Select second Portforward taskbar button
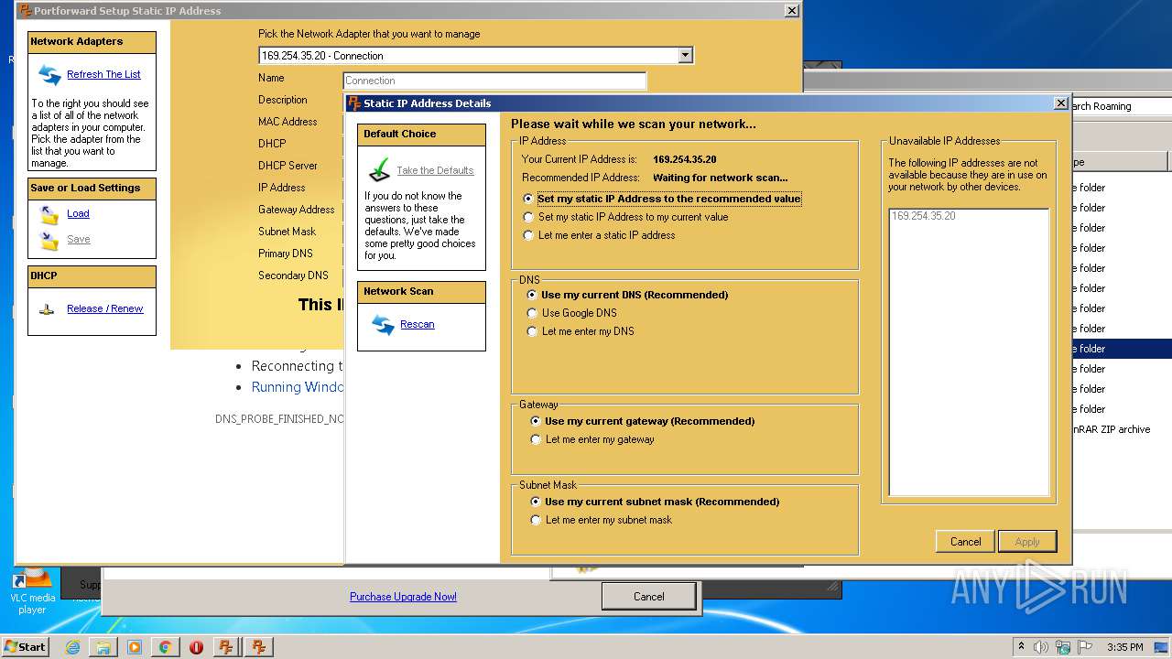 (259, 647)
